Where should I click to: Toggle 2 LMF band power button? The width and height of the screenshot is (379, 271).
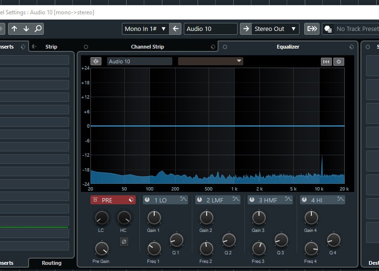(x=199, y=200)
